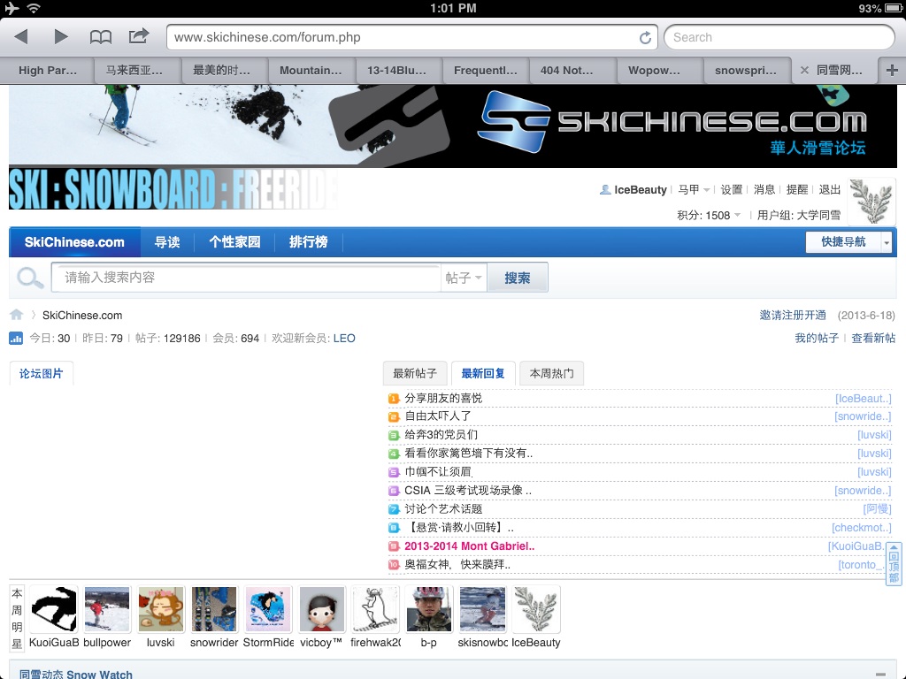Close the 同雪网 tab
The width and height of the screenshot is (906, 679).
[803, 71]
